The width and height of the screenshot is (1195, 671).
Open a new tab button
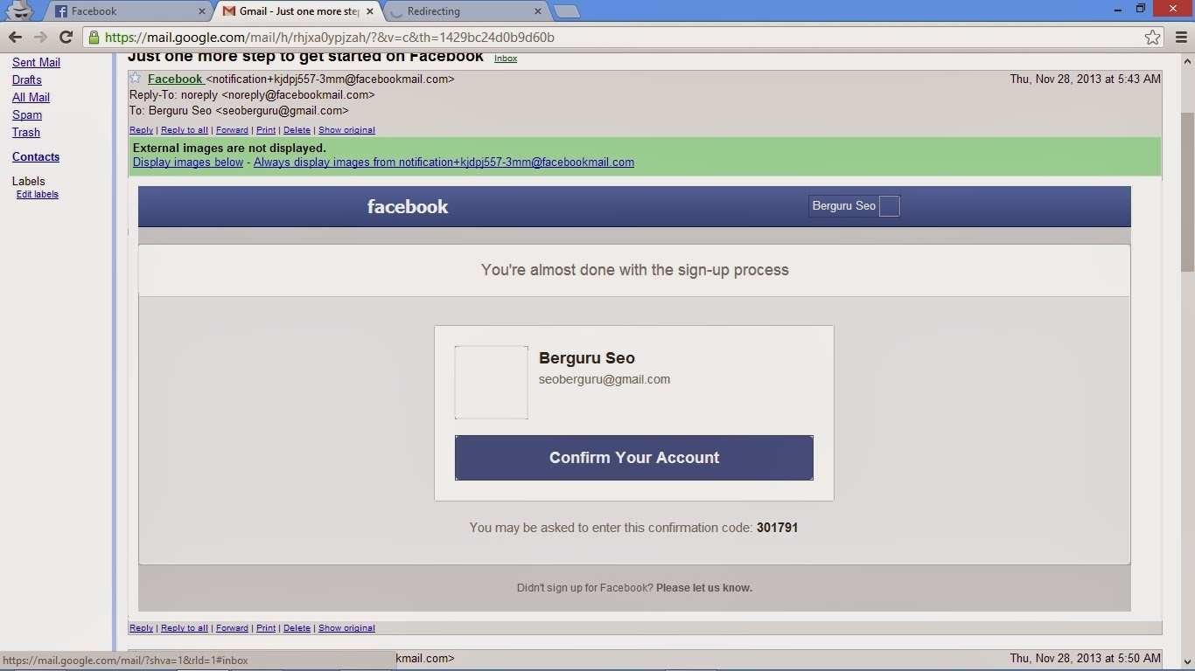click(567, 11)
